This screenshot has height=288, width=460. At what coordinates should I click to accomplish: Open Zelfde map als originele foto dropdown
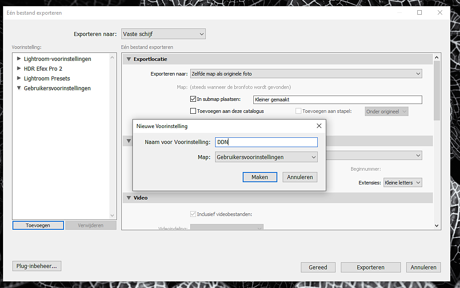306,73
